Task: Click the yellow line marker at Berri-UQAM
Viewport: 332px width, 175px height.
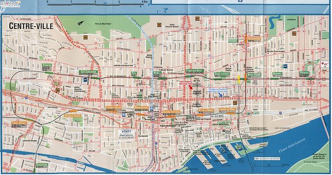Action: (x=239, y=79)
